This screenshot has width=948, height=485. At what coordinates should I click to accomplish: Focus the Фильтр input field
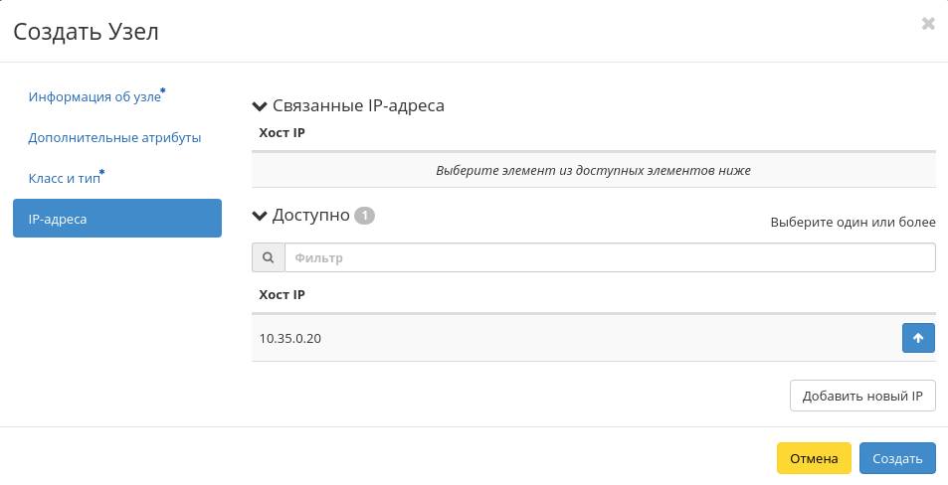(x=609, y=258)
